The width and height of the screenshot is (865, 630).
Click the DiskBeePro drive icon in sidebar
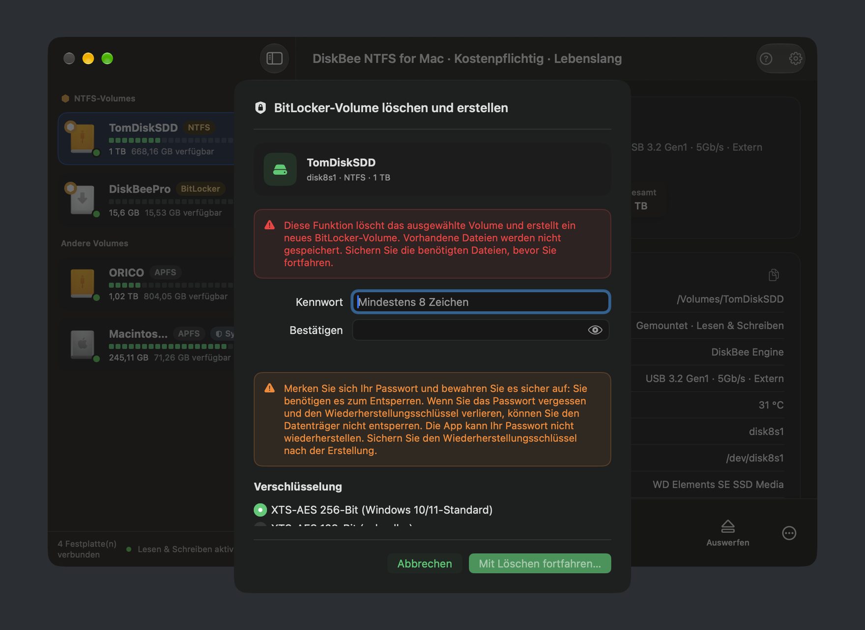[82, 200]
